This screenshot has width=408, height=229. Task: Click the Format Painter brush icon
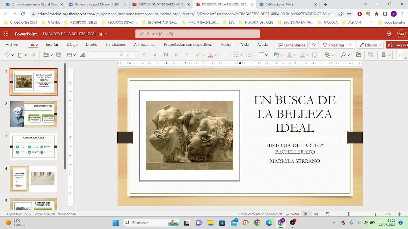pos(33,55)
